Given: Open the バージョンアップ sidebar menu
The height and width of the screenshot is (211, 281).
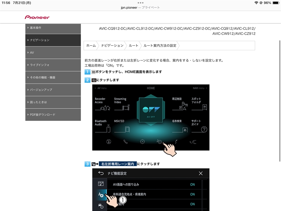Looking at the screenshot, I should [x=53, y=90].
